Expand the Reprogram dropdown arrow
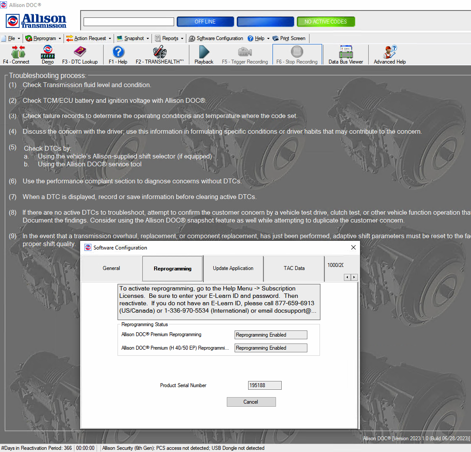Screen dimensions: 471x452 (60, 38)
